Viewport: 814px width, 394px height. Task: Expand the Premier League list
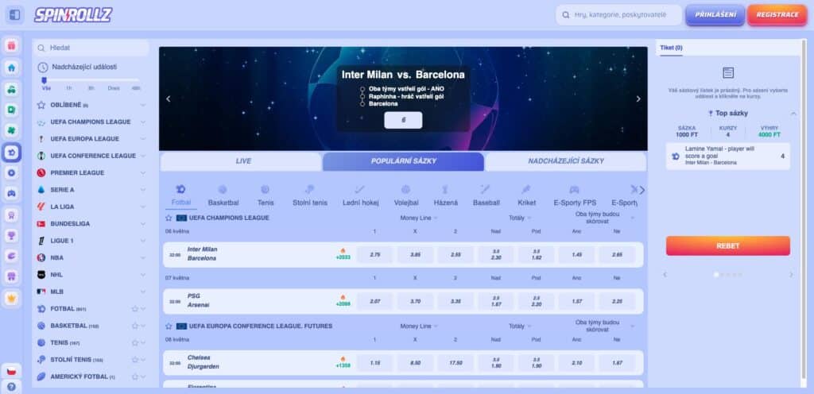143,172
